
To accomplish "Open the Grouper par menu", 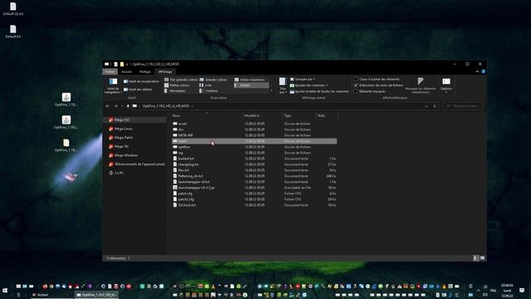I will coord(302,80).
